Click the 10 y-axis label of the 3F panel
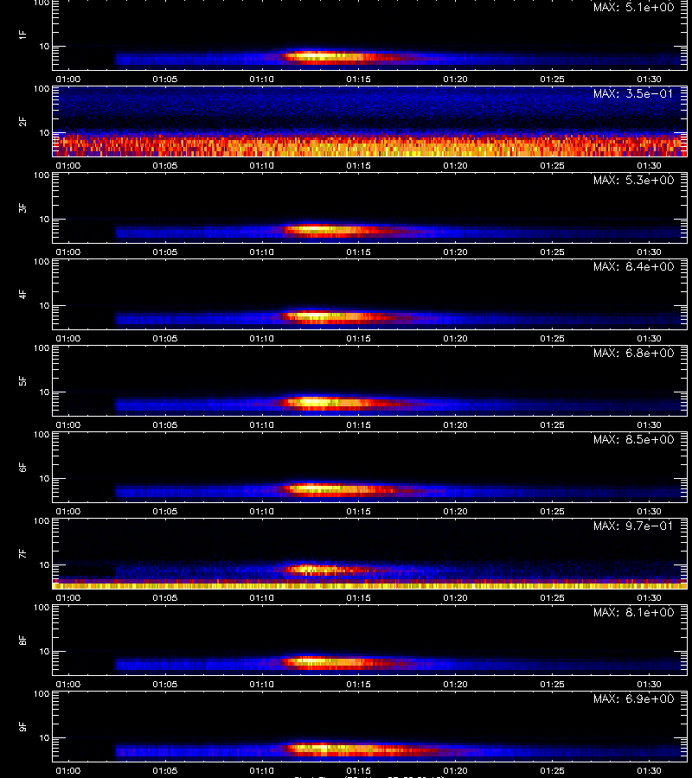The height and width of the screenshot is (778, 692). [x=45, y=220]
